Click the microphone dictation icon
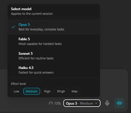 (107, 103)
